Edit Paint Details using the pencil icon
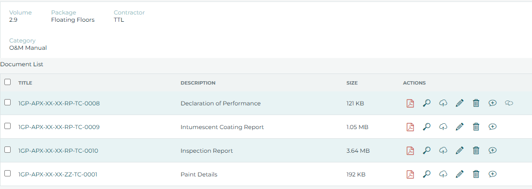The image size is (532, 189). click(459, 174)
